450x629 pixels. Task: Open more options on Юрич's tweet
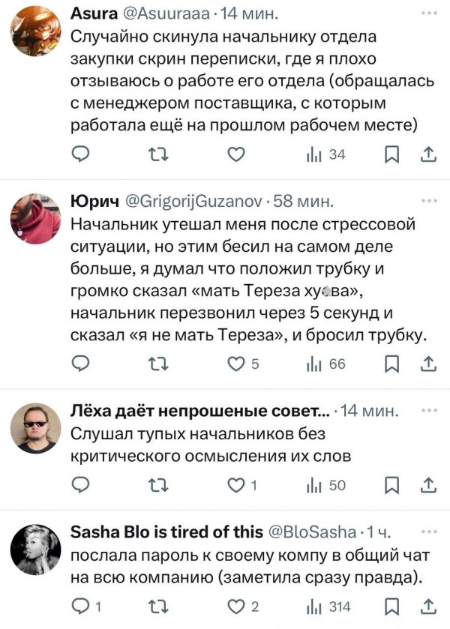pos(428,202)
